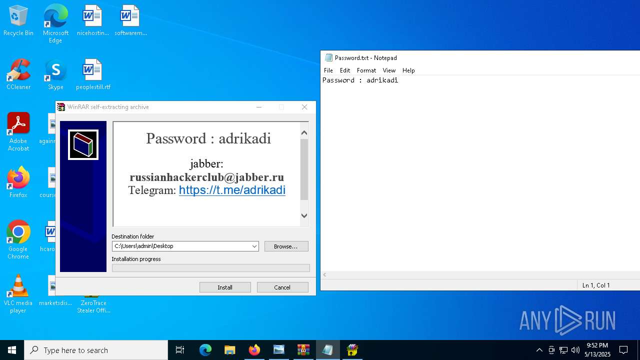
Task: Cancel the WinRAR self-extracting archive
Action: point(282,287)
